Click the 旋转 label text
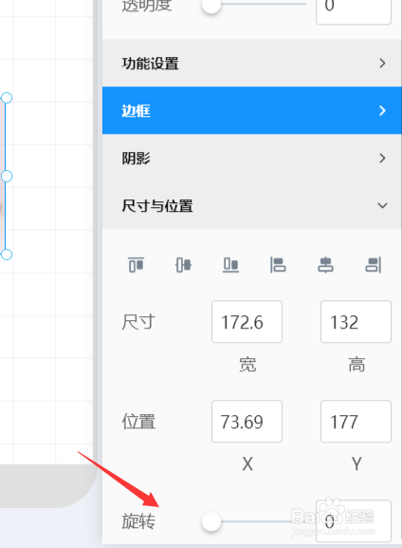Screen dimensions: 402x548 click(138, 521)
